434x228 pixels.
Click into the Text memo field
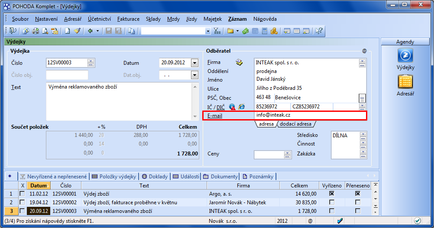[x=120, y=101]
